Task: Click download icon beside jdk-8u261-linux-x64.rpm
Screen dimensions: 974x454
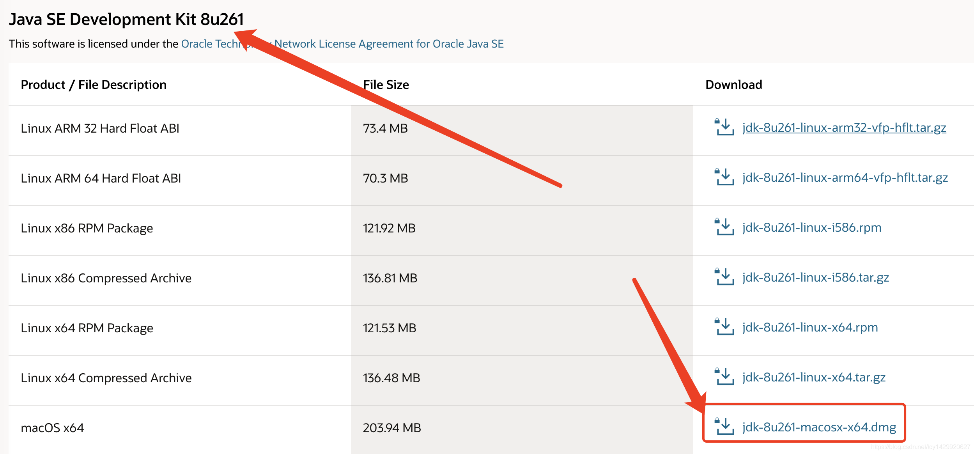Action: coord(724,327)
